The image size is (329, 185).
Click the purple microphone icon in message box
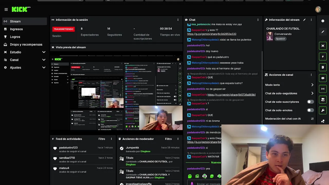(x=192, y=183)
